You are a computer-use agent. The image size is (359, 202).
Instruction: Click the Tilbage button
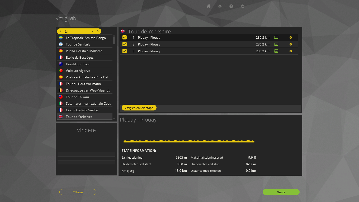pos(78,192)
